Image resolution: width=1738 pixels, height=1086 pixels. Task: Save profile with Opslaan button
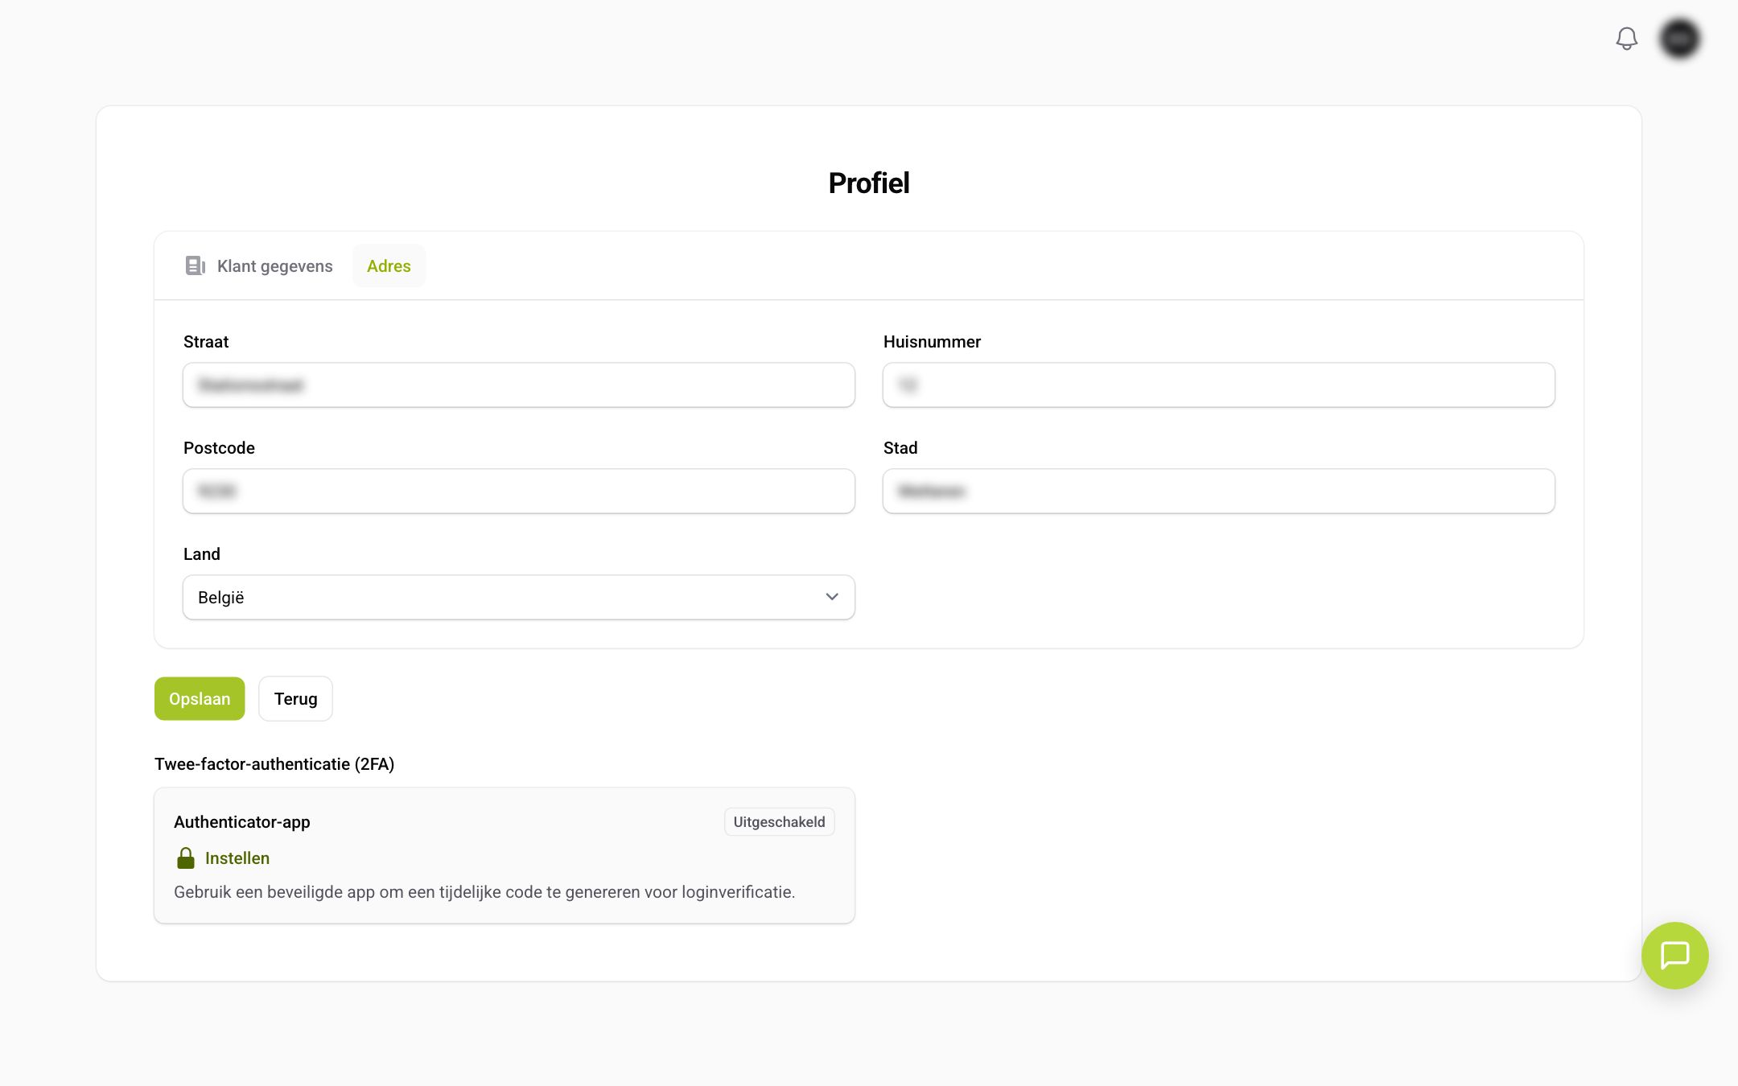200,698
